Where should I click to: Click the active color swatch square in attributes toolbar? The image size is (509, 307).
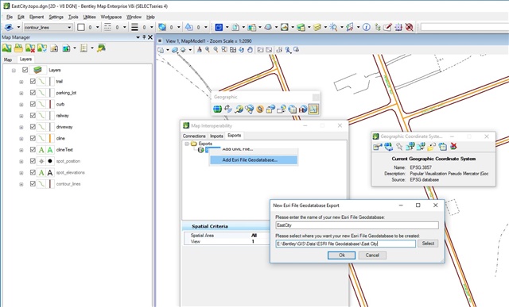(x=81, y=28)
